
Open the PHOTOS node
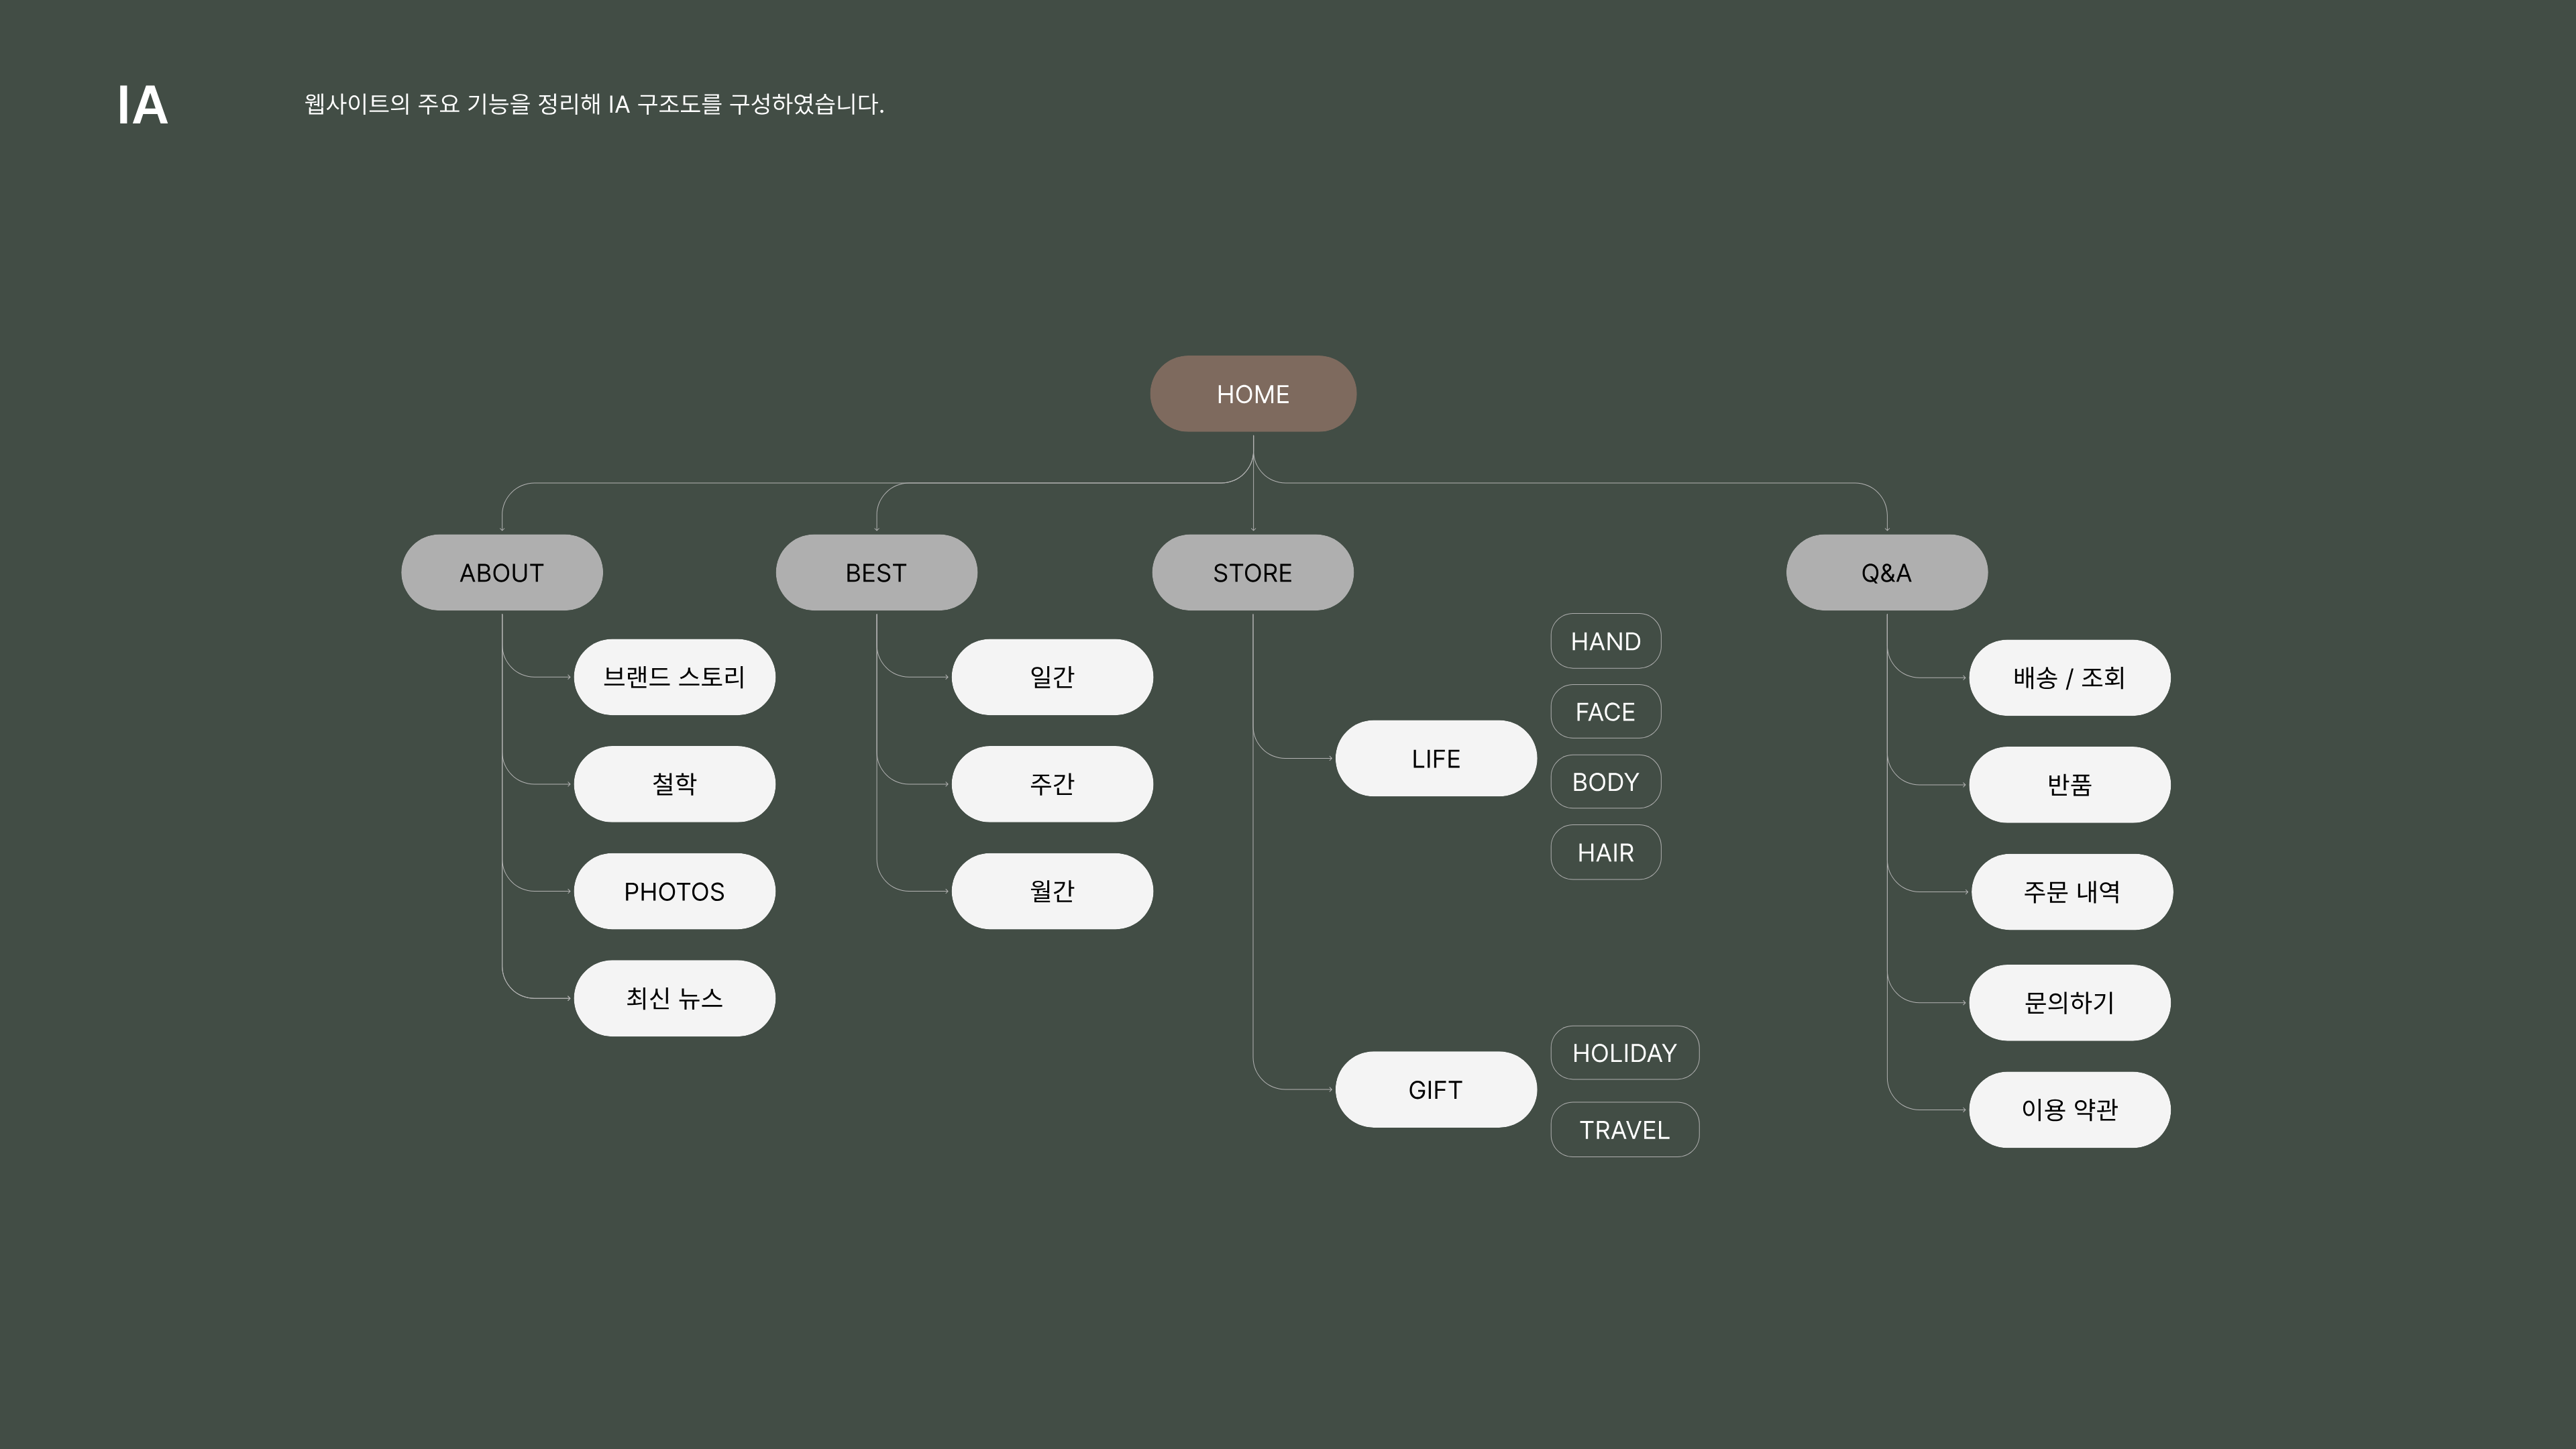coord(674,891)
